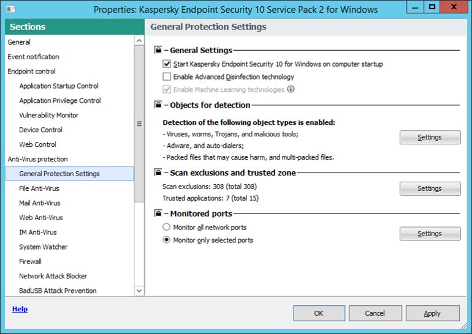Choose Monitor only selected ports option
The image size is (472, 334).
click(x=166, y=240)
